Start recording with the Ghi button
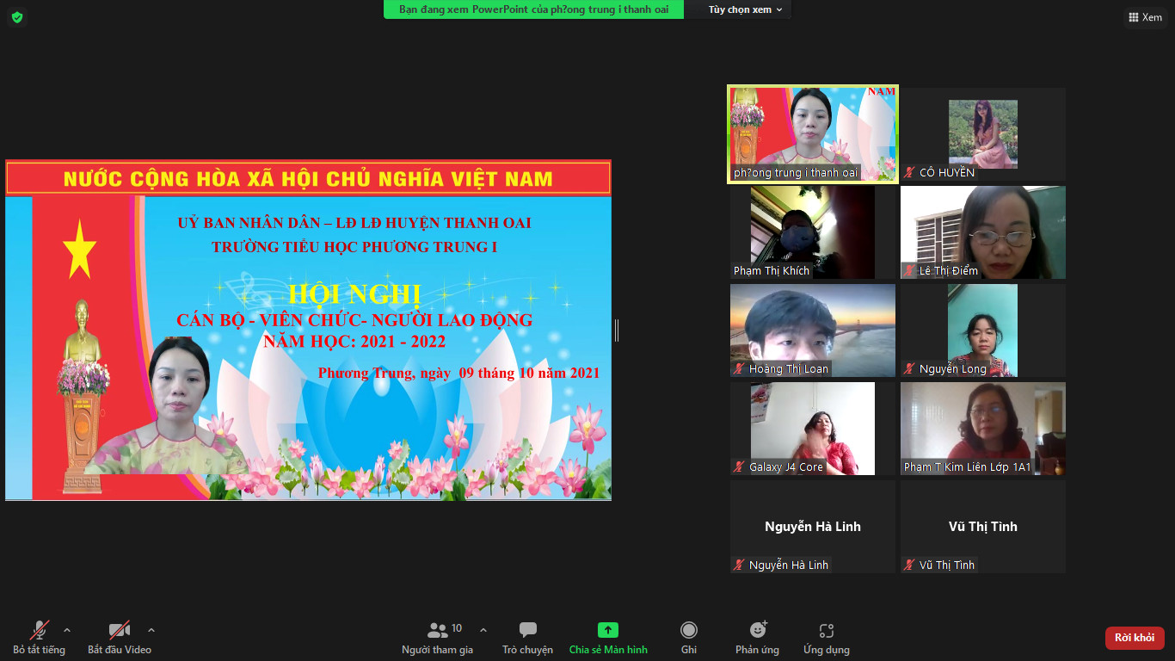Image resolution: width=1175 pixels, height=661 pixels. [x=688, y=637]
